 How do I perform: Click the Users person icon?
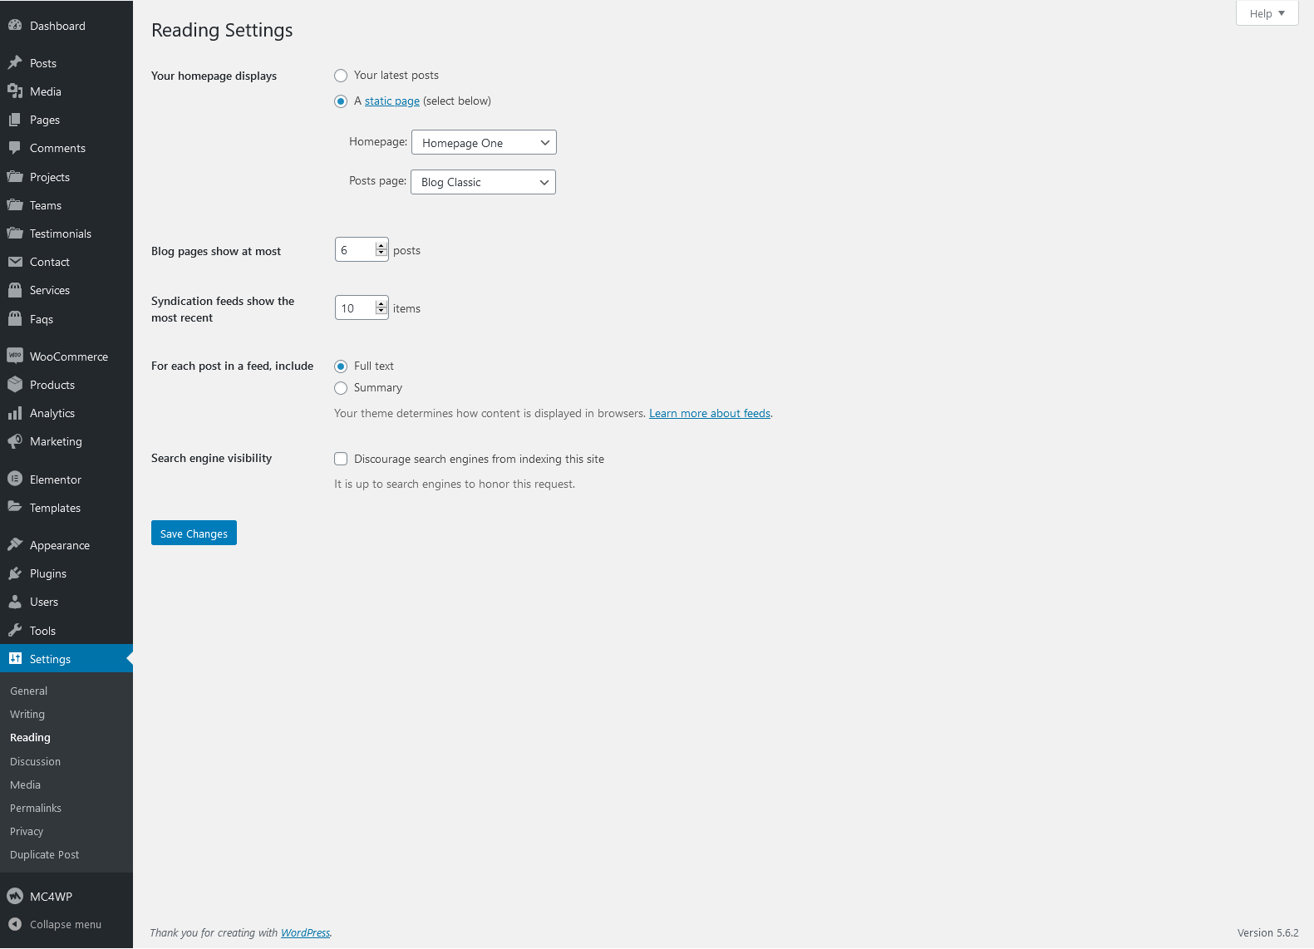pyautogui.click(x=15, y=602)
